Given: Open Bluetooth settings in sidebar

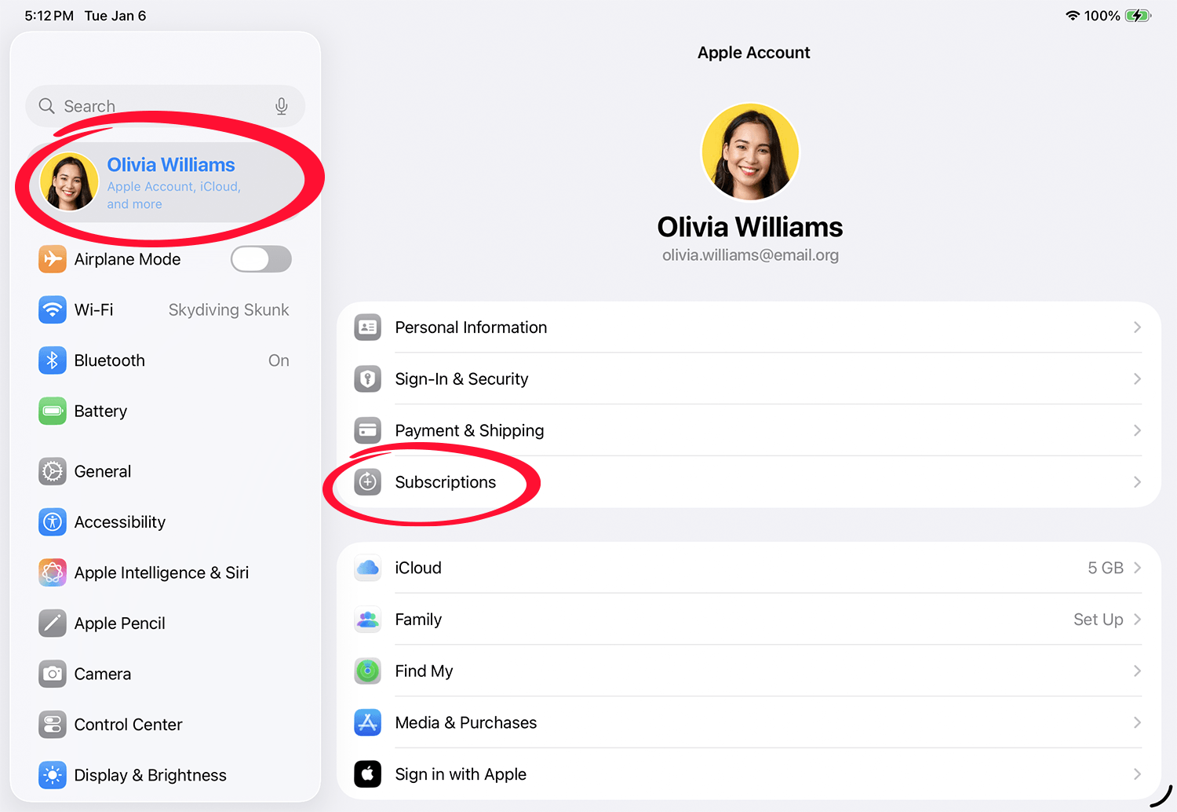Looking at the screenshot, I should click(x=165, y=360).
